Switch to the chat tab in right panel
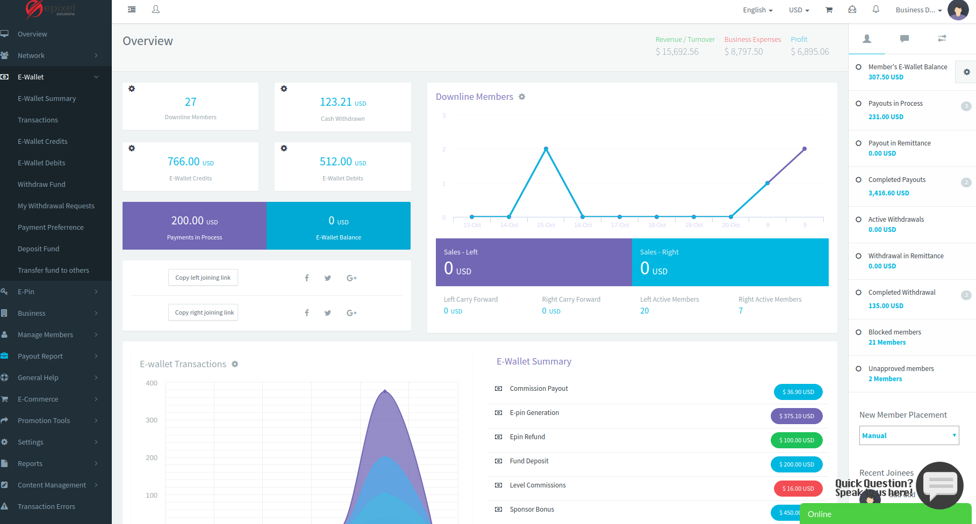The height and width of the screenshot is (524, 976). click(905, 39)
